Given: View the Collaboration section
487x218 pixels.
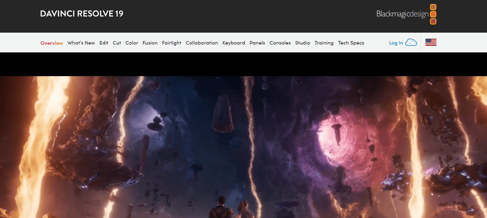Looking at the screenshot, I should [x=202, y=43].
